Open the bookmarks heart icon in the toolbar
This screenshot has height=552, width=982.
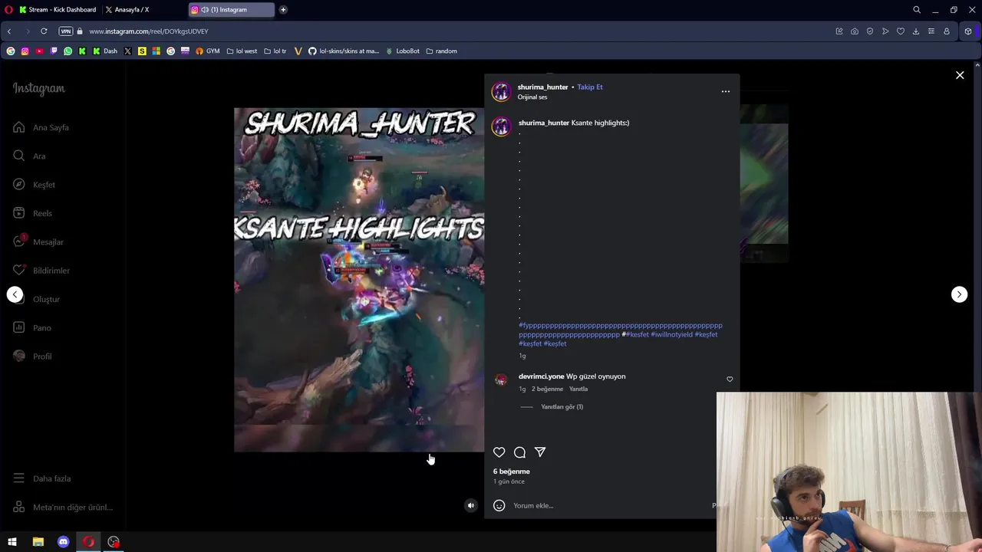click(901, 31)
